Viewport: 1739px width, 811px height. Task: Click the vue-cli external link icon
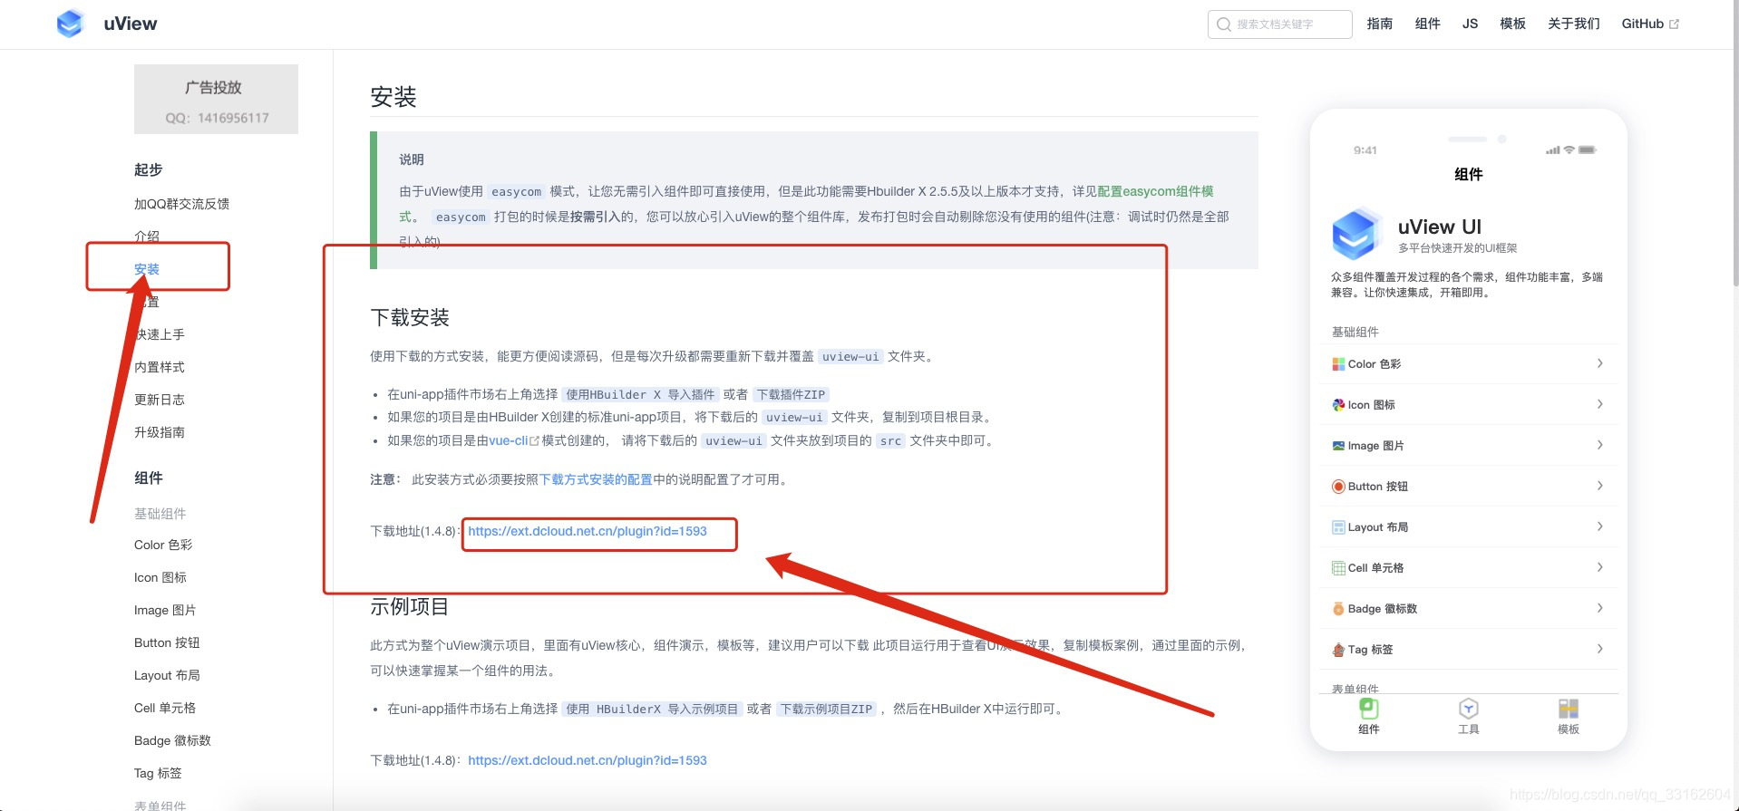pos(534,441)
